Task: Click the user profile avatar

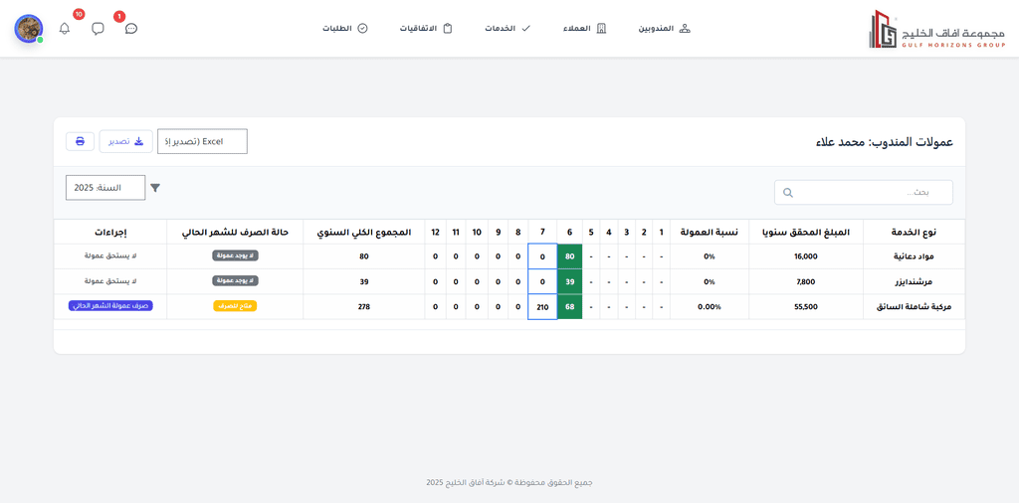Action: coord(29,29)
